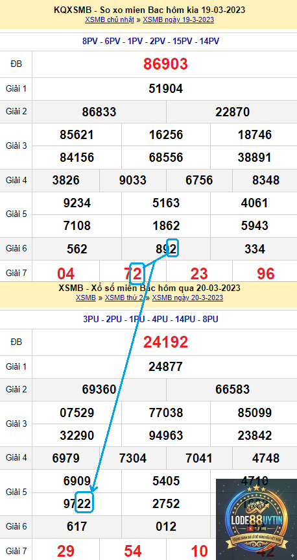The image size is (297, 560).
Task: Select third prize number 23842
Action: [x=255, y=435]
